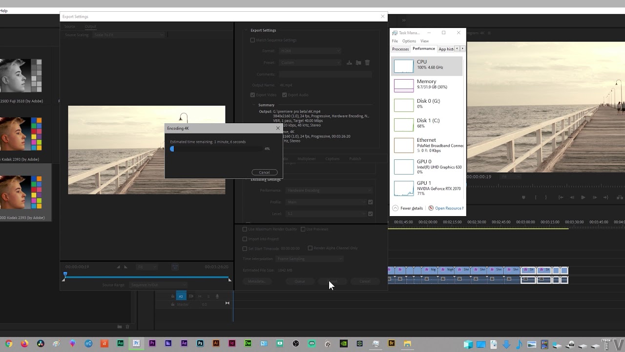Open the Options menu in Task Manager

[409, 41]
